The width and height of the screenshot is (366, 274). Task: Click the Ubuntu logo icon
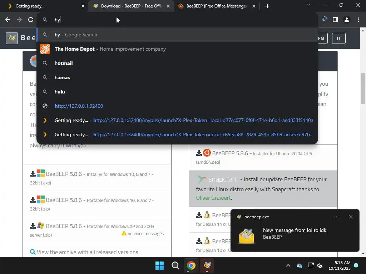click(207, 153)
